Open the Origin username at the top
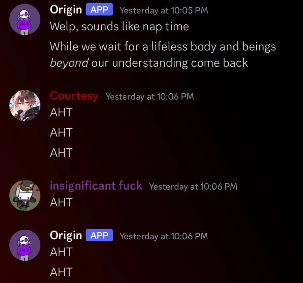The height and width of the screenshot is (283, 303). [66, 10]
